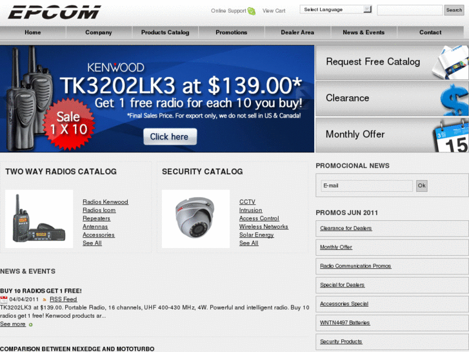Open the Clearance banner
The width and height of the screenshot is (469, 352).
pos(392,99)
